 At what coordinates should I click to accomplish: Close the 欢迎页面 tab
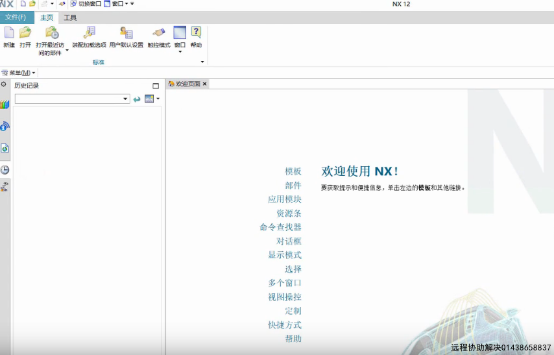[x=204, y=84]
